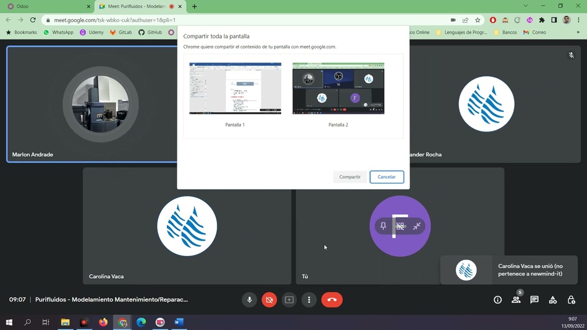Pin your own video tile

(383, 226)
